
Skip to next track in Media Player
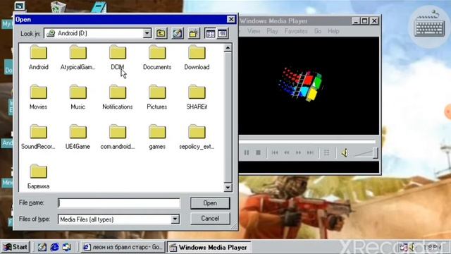click(x=310, y=152)
